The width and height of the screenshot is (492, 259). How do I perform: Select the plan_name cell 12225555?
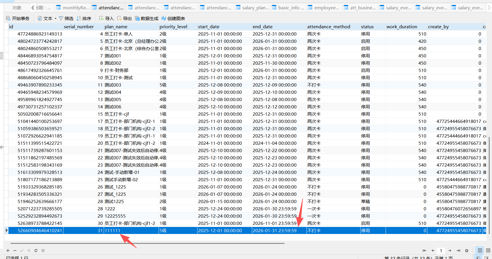(x=131, y=216)
